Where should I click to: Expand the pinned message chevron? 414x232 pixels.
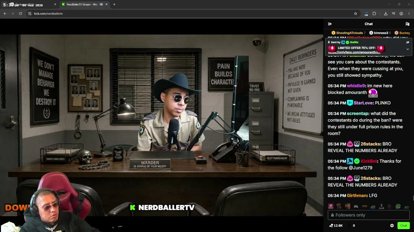coord(408,49)
